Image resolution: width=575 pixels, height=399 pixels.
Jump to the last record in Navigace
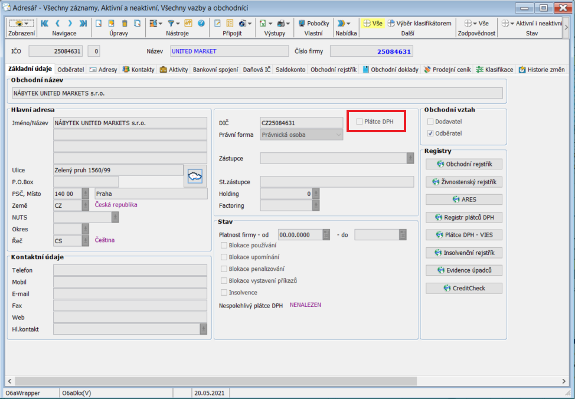pyautogui.click(x=83, y=24)
